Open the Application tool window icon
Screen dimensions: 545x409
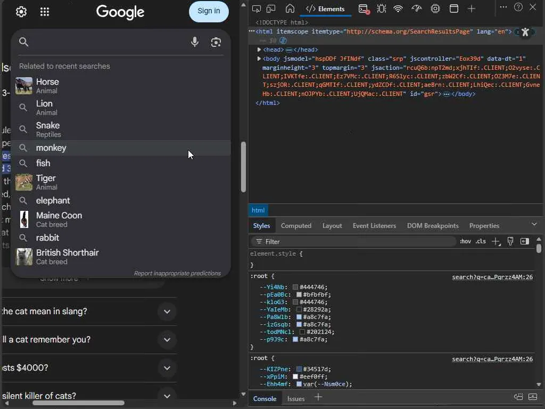[453, 9]
